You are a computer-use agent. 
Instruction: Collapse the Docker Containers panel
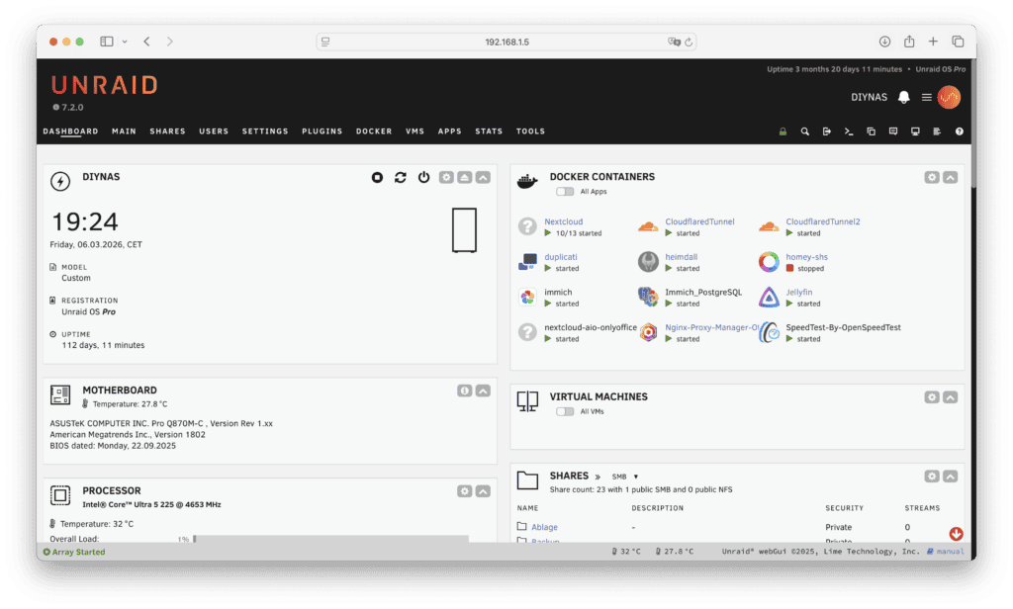[x=950, y=177]
